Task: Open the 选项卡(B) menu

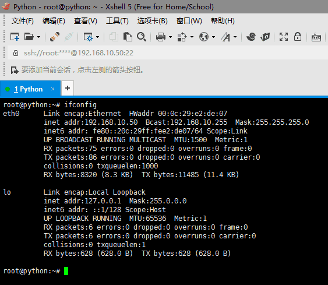Action: [153, 21]
